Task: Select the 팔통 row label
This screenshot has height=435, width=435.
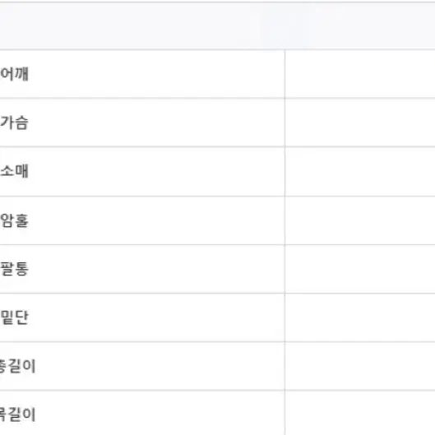Action: tap(14, 269)
